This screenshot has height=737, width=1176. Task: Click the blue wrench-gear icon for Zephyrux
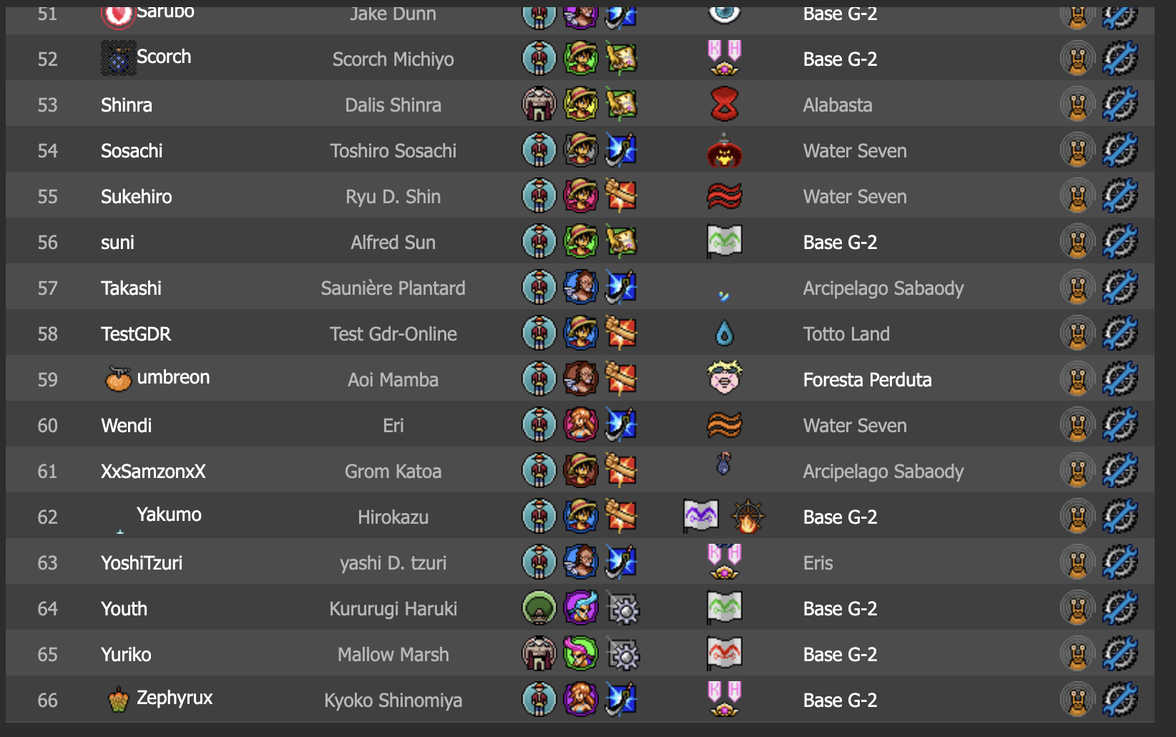point(1119,700)
